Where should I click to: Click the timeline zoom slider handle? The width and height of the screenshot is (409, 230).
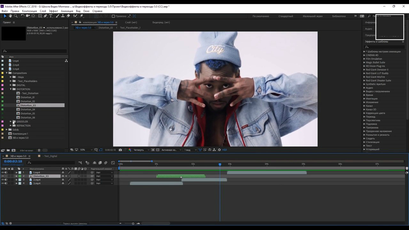click(133, 224)
